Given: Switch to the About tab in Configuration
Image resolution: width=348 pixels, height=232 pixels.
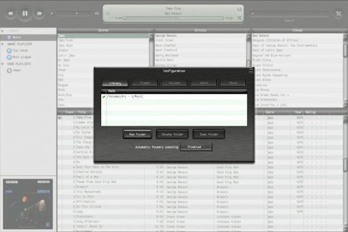Looking at the screenshot, I should tap(233, 83).
